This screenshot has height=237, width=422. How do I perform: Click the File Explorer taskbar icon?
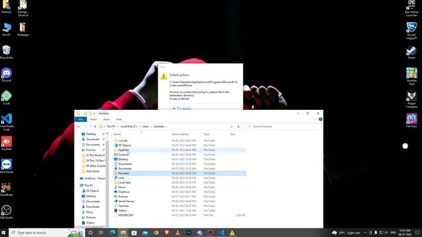(x=123, y=232)
